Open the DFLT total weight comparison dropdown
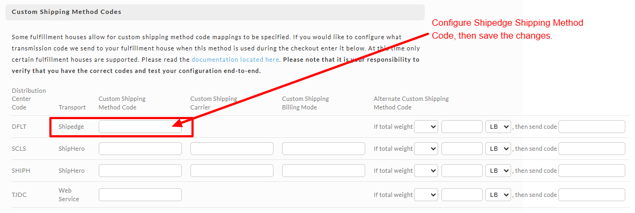 point(426,127)
